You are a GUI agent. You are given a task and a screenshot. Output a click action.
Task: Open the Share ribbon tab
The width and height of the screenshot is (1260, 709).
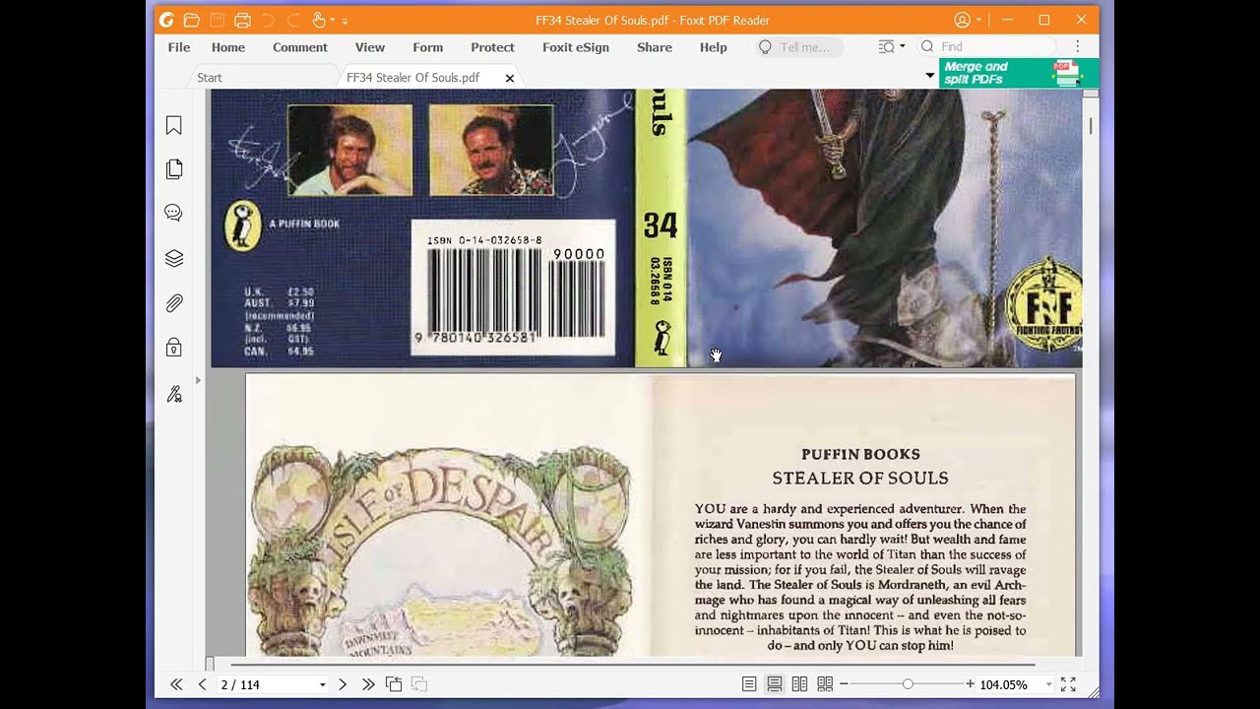[x=655, y=47]
